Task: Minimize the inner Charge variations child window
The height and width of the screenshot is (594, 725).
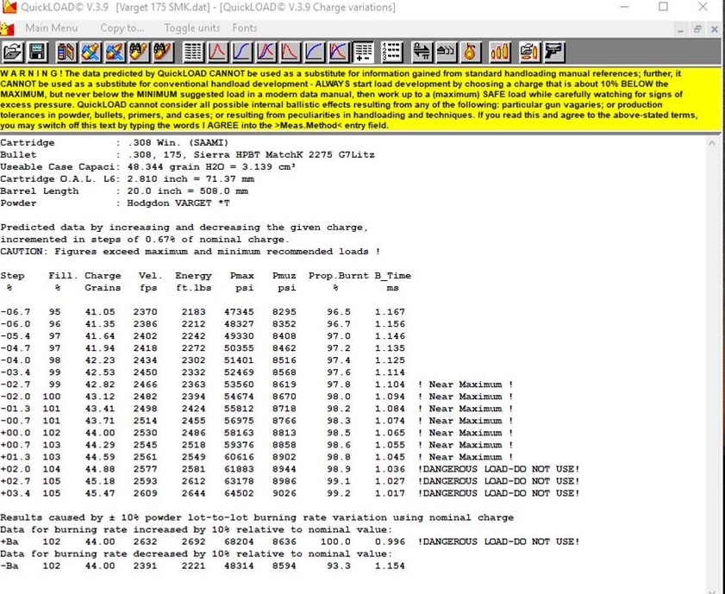Action: point(681,29)
